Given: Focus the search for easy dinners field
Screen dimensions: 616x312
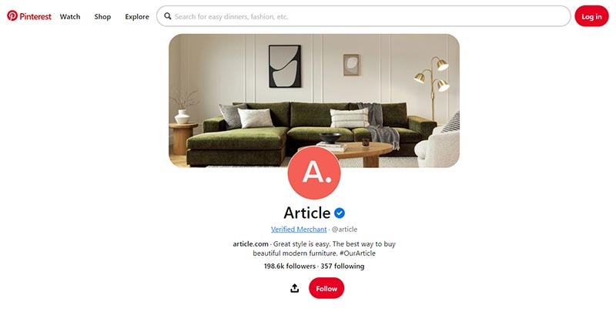Looking at the screenshot, I should pyautogui.click(x=363, y=16).
